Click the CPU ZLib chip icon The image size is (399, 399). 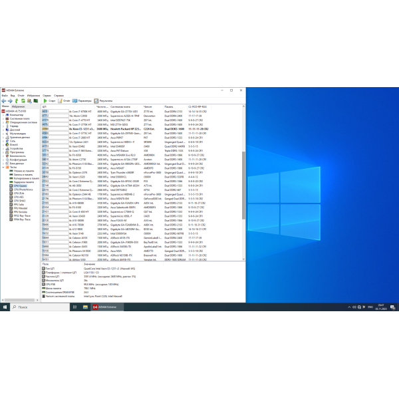11,193
